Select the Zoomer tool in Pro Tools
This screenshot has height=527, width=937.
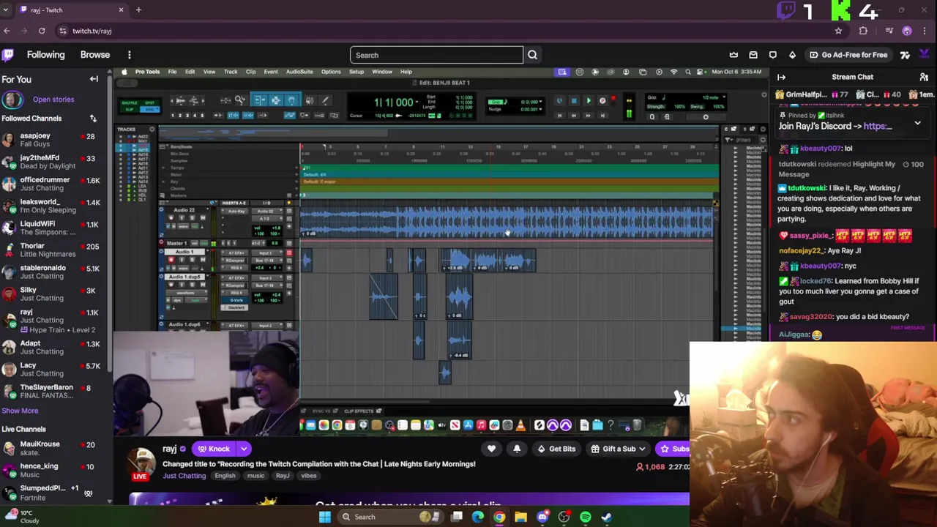click(240, 100)
